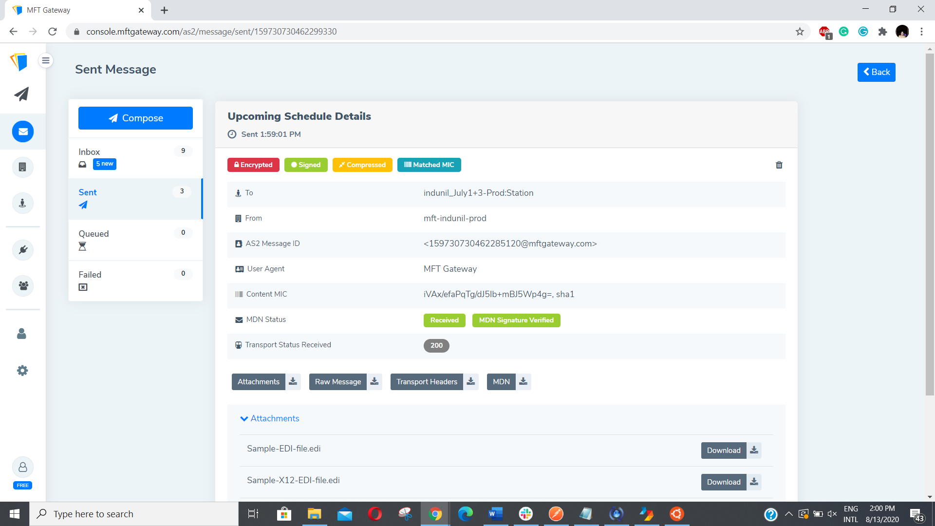Click the Transport Headers button
Image resolution: width=935 pixels, height=526 pixels.
pos(427,381)
